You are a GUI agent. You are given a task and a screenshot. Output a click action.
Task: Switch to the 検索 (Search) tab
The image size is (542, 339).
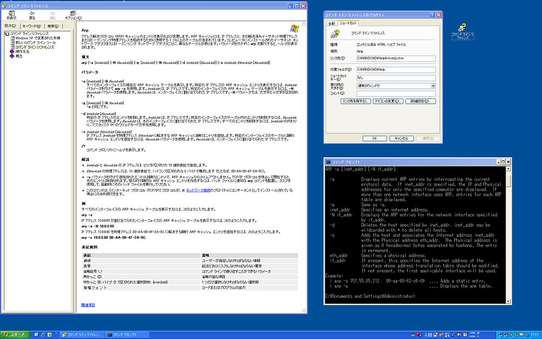point(53,26)
